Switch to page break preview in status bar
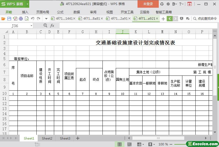This screenshot has height=147, width=219. [x=129, y=144]
